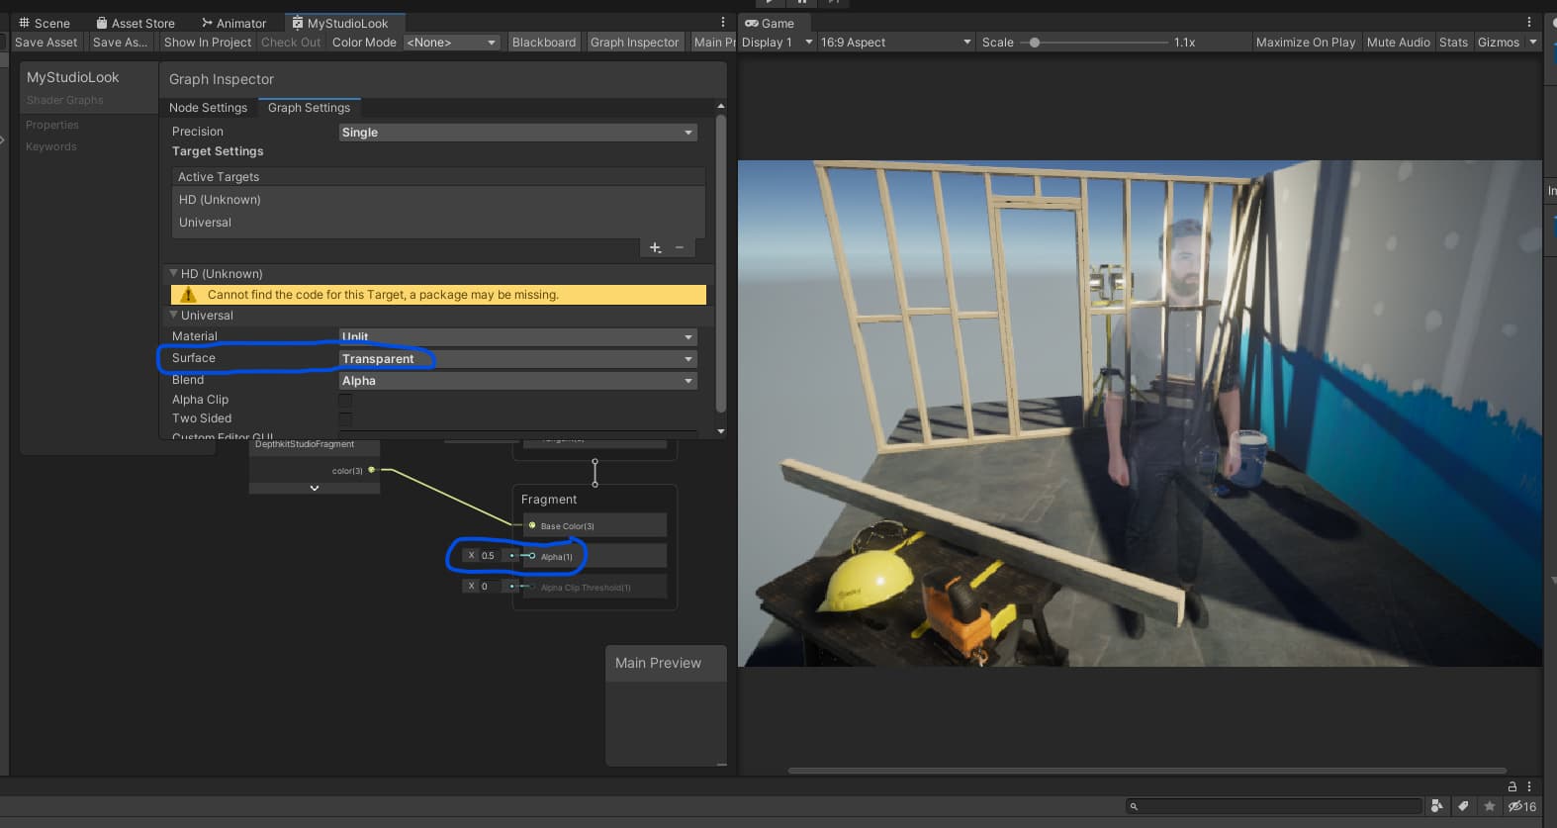The width and height of the screenshot is (1557, 828).
Task: Remove active target with minus button
Action: 680,247
